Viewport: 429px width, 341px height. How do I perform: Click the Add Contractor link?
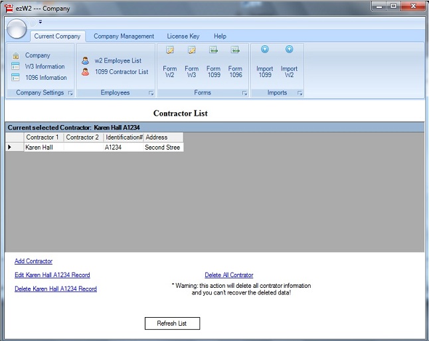33,261
